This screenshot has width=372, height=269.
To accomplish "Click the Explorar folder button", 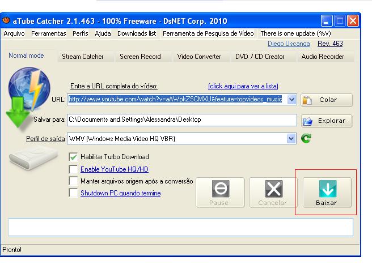I will [x=327, y=121].
